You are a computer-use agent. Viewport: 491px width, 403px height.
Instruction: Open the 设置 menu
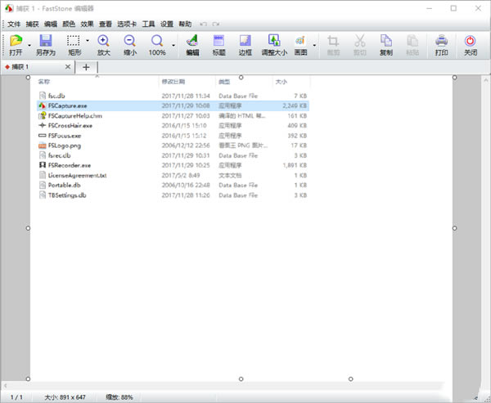167,24
